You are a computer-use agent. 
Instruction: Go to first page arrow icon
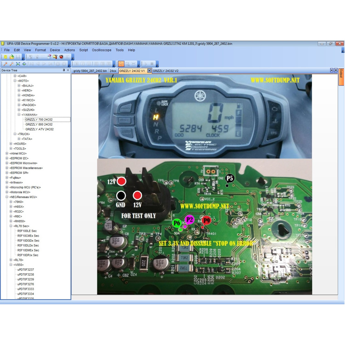(31, 64)
